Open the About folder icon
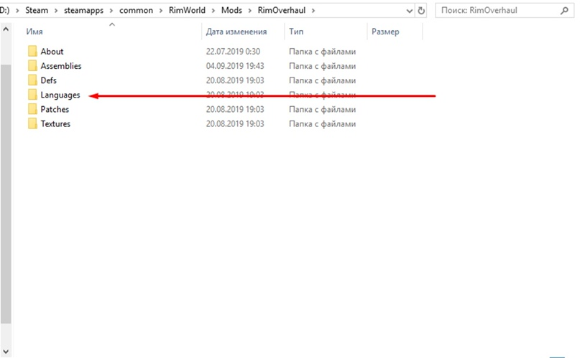The height and width of the screenshot is (358, 580). [32, 52]
